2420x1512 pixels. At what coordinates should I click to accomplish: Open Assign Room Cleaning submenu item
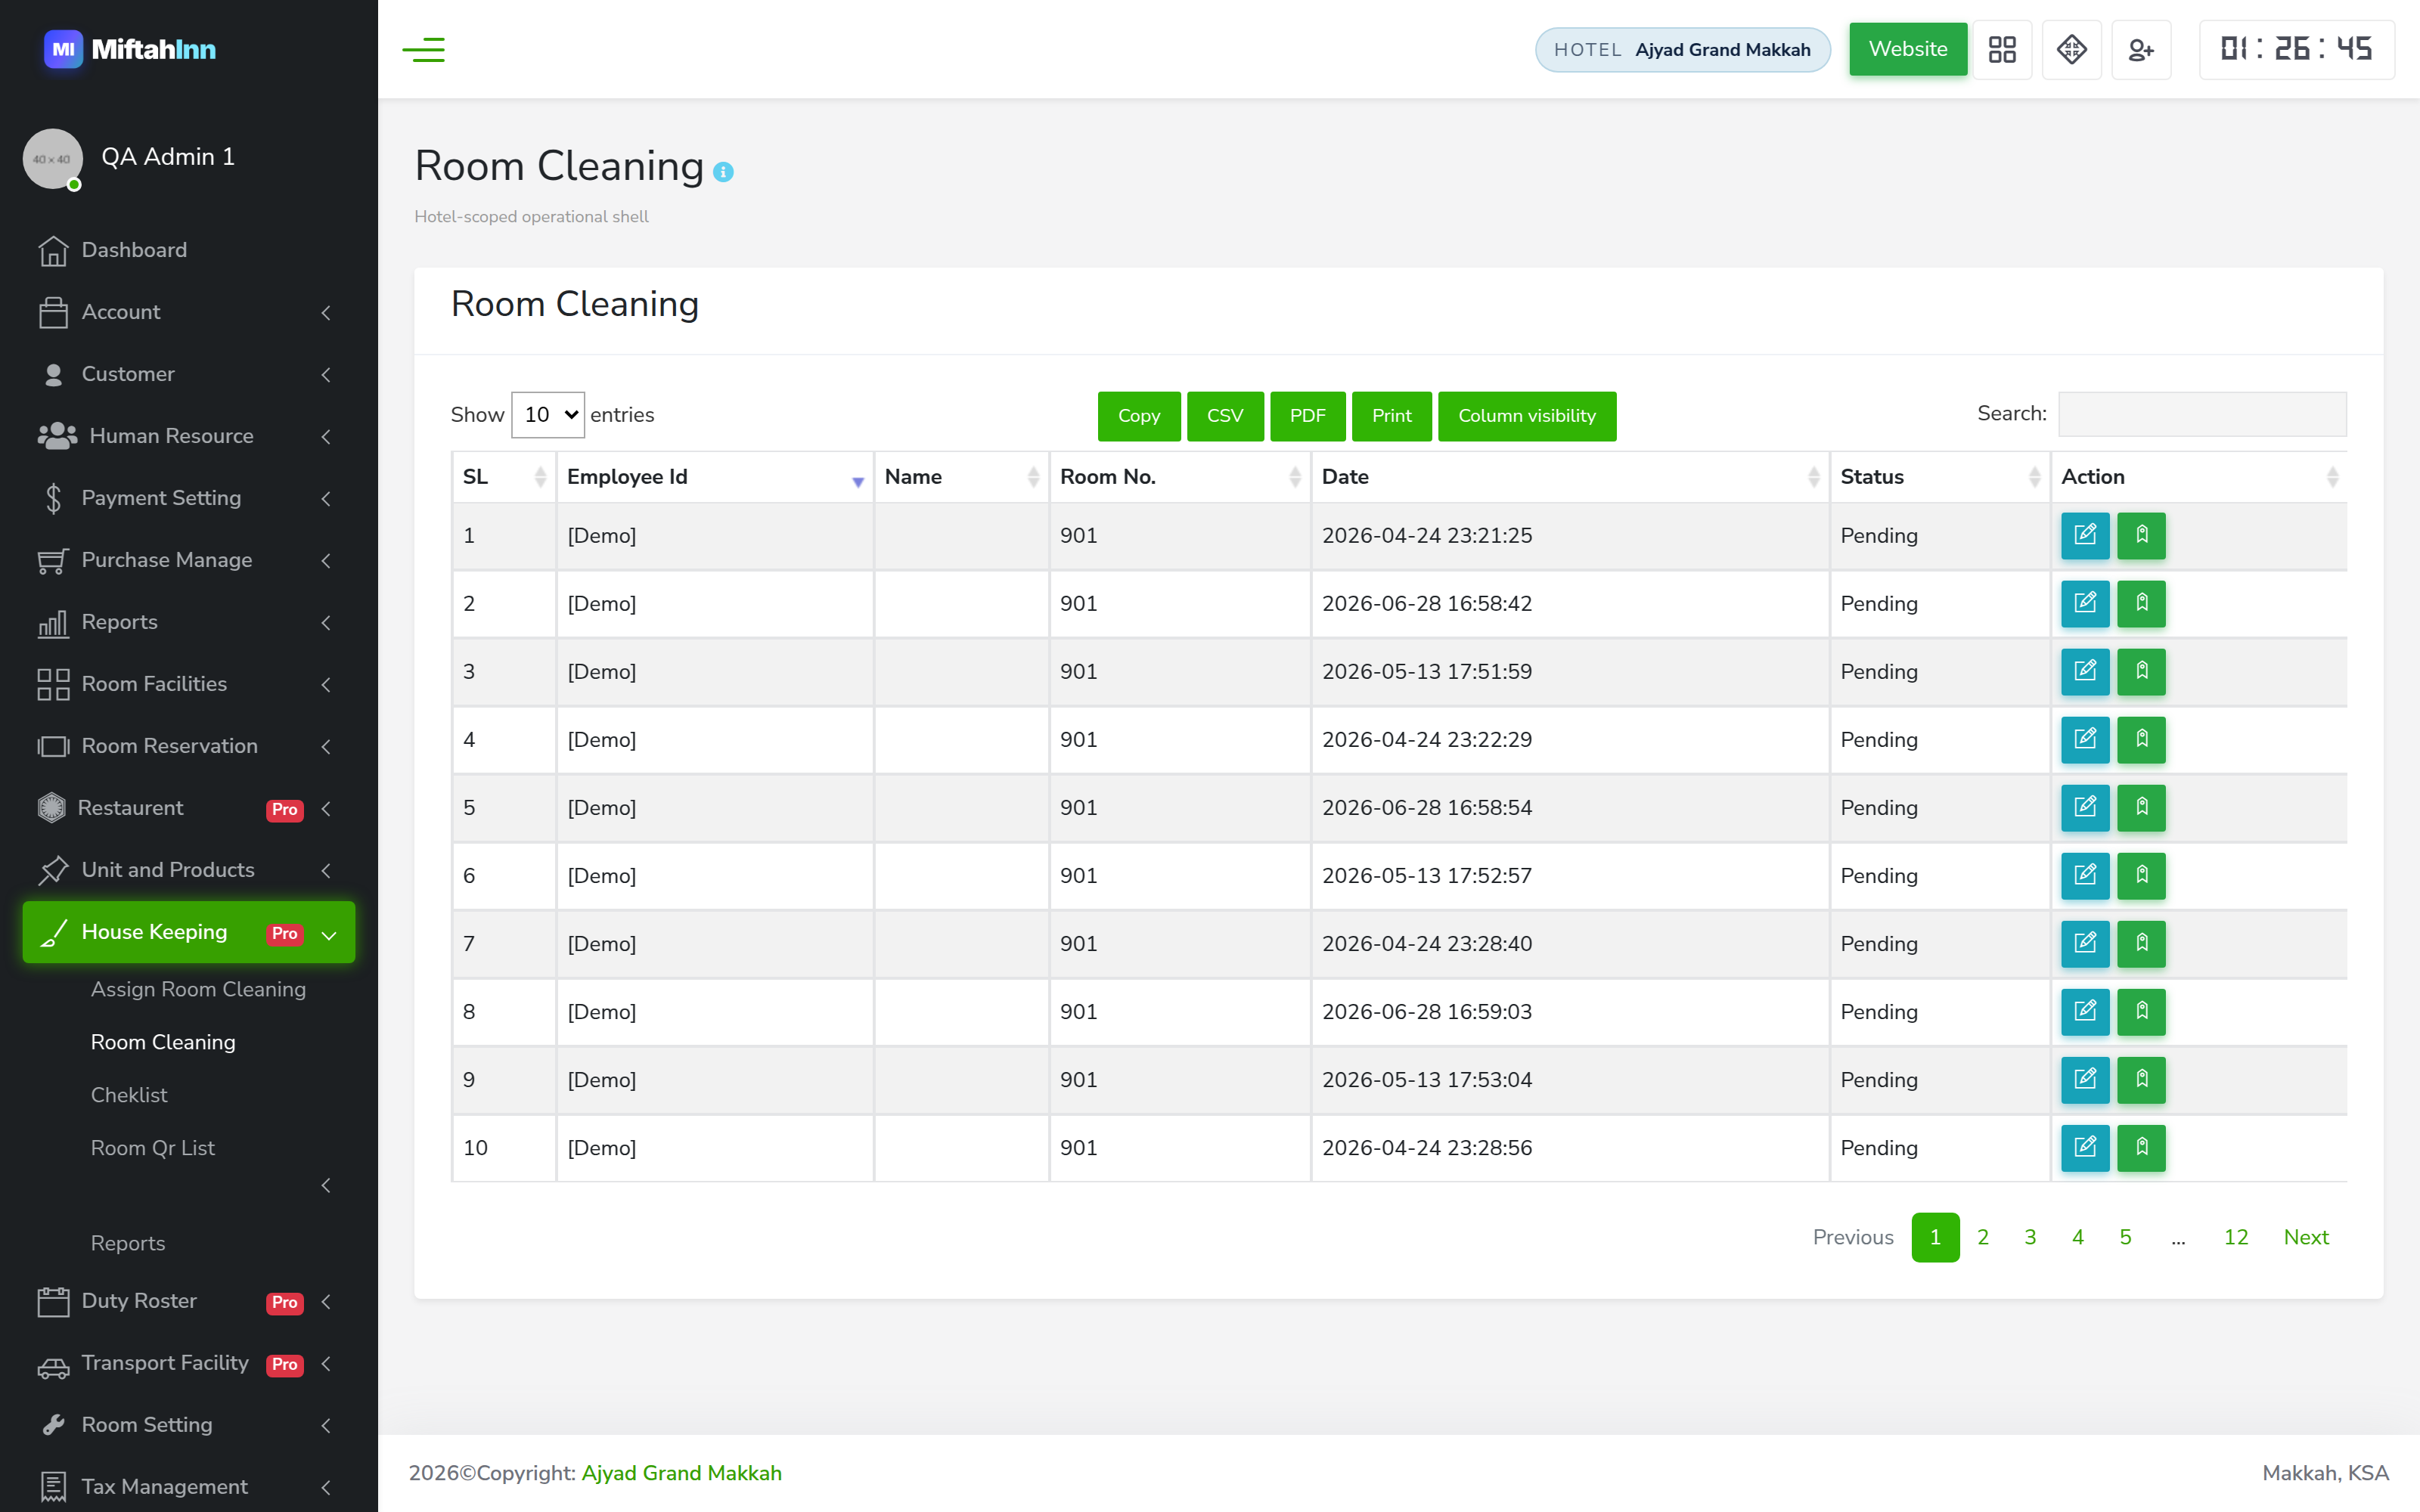click(198, 989)
